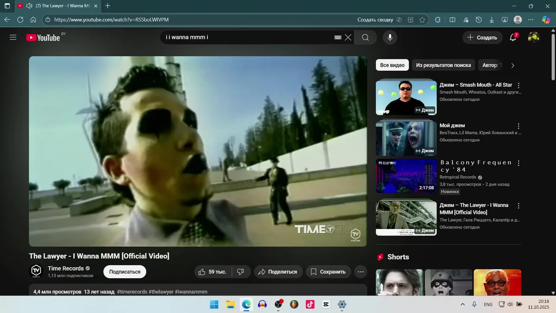Open Edge downloads panel
Image resolution: width=556 pixels, height=313 pixels.
coord(492,20)
